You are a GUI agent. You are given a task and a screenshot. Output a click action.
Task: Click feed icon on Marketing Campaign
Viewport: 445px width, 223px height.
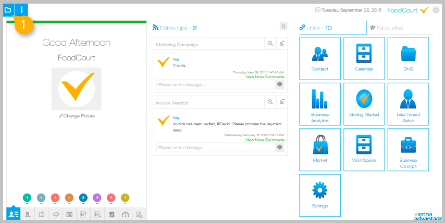[x=282, y=44]
